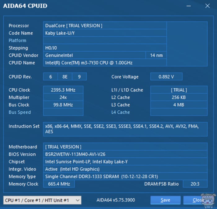This screenshot has width=217, height=209.
Task: Click the Memory Clock label
Action: click(x=23, y=184)
